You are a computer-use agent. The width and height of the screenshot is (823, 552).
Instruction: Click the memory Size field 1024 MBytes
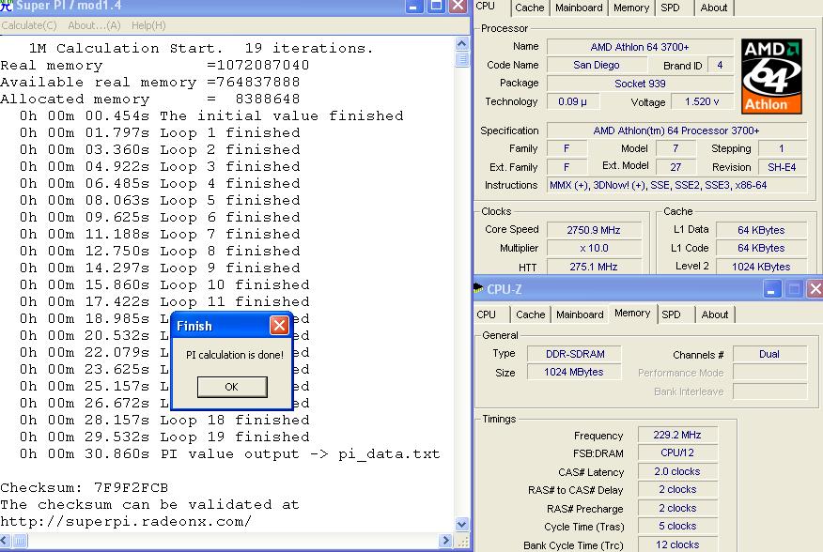tap(575, 372)
